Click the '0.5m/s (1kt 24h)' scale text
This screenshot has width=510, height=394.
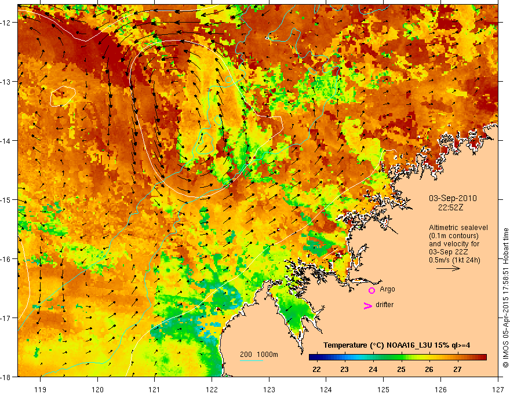pos(454,260)
